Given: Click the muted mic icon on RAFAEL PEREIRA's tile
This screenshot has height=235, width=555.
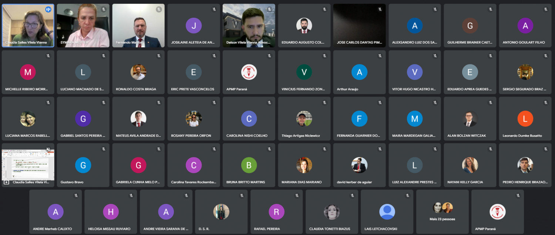Looking at the screenshot, I should click(x=297, y=195).
